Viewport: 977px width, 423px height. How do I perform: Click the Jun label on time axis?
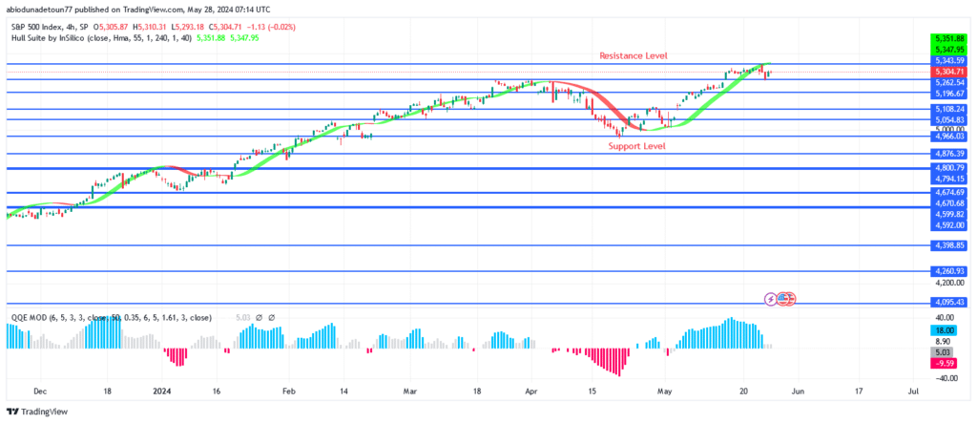click(797, 391)
